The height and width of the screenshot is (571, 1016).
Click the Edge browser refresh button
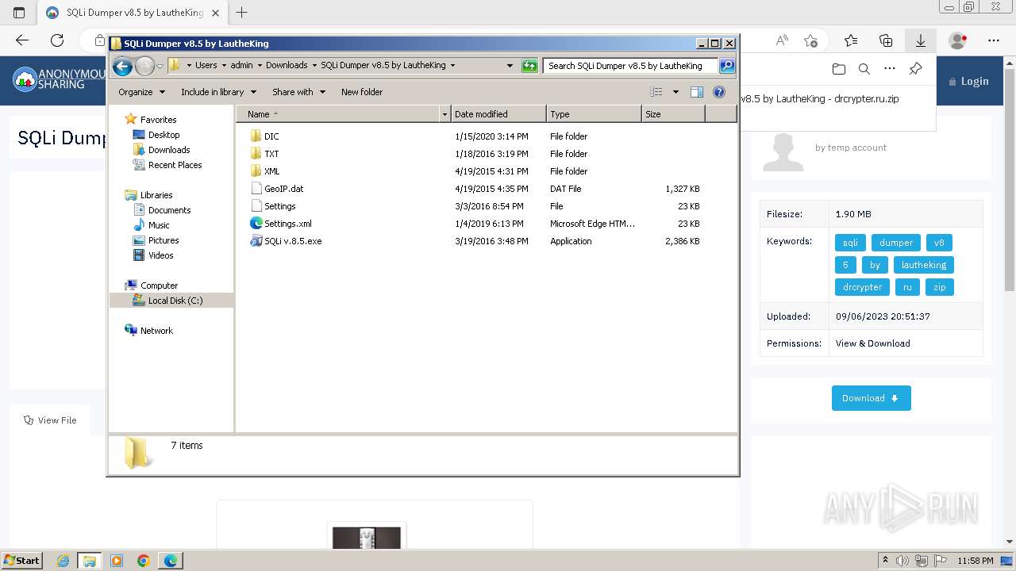57,40
